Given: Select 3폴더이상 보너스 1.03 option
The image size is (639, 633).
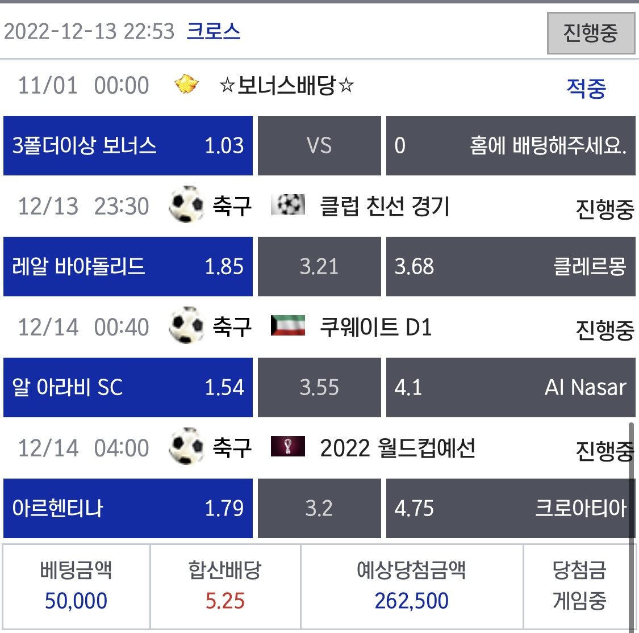Looking at the screenshot, I should [128, 145].
